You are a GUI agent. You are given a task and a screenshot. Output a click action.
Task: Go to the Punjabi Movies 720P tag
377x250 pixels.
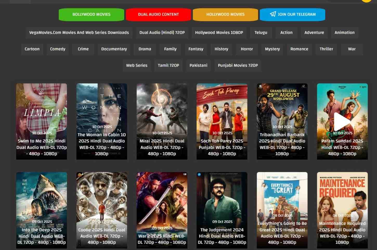238,65
